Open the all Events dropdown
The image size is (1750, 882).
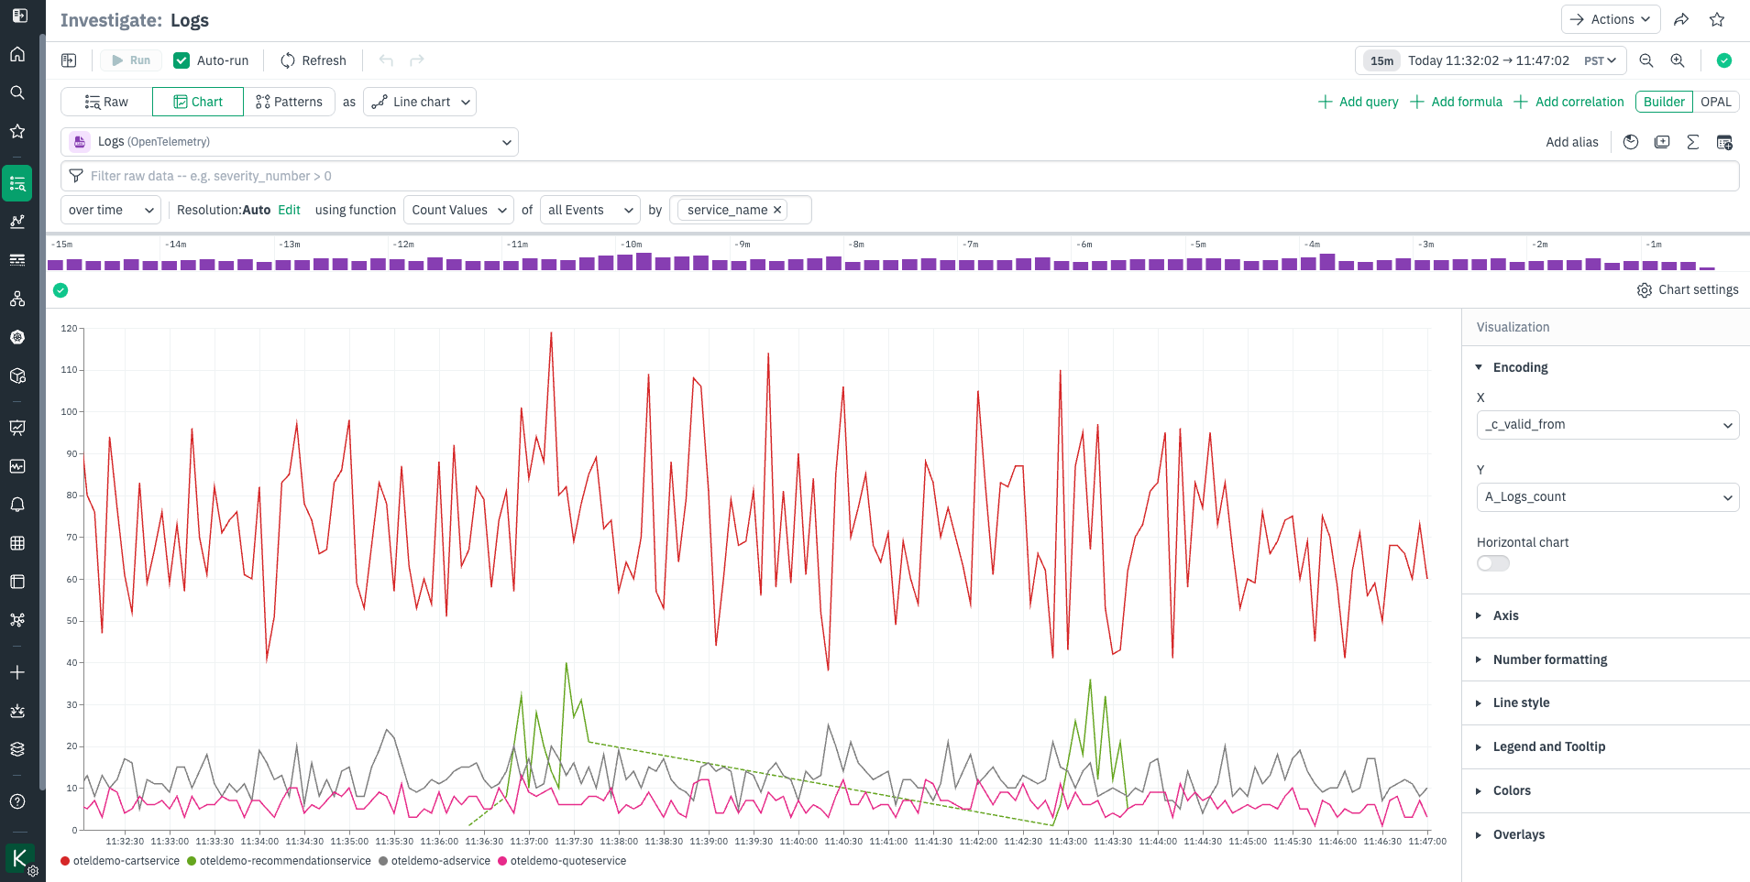tap(590, 210)
